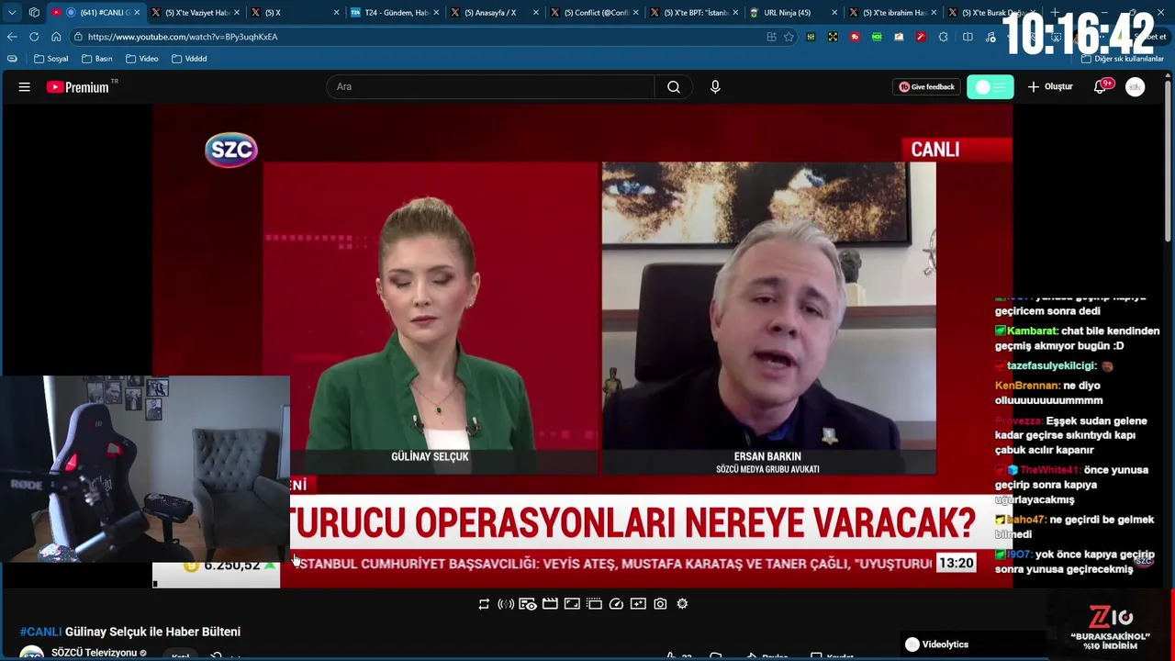
Task: Click the browser address bar URL
Action: point(183,37)
